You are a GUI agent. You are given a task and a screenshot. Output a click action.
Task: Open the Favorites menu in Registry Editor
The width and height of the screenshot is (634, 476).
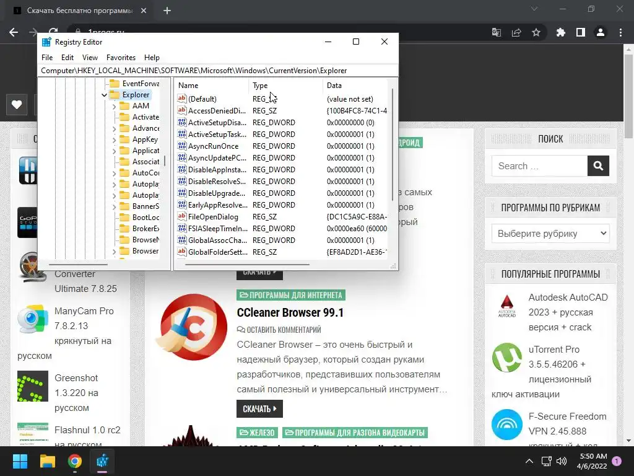pyautogui.click(x=121, y=58)
